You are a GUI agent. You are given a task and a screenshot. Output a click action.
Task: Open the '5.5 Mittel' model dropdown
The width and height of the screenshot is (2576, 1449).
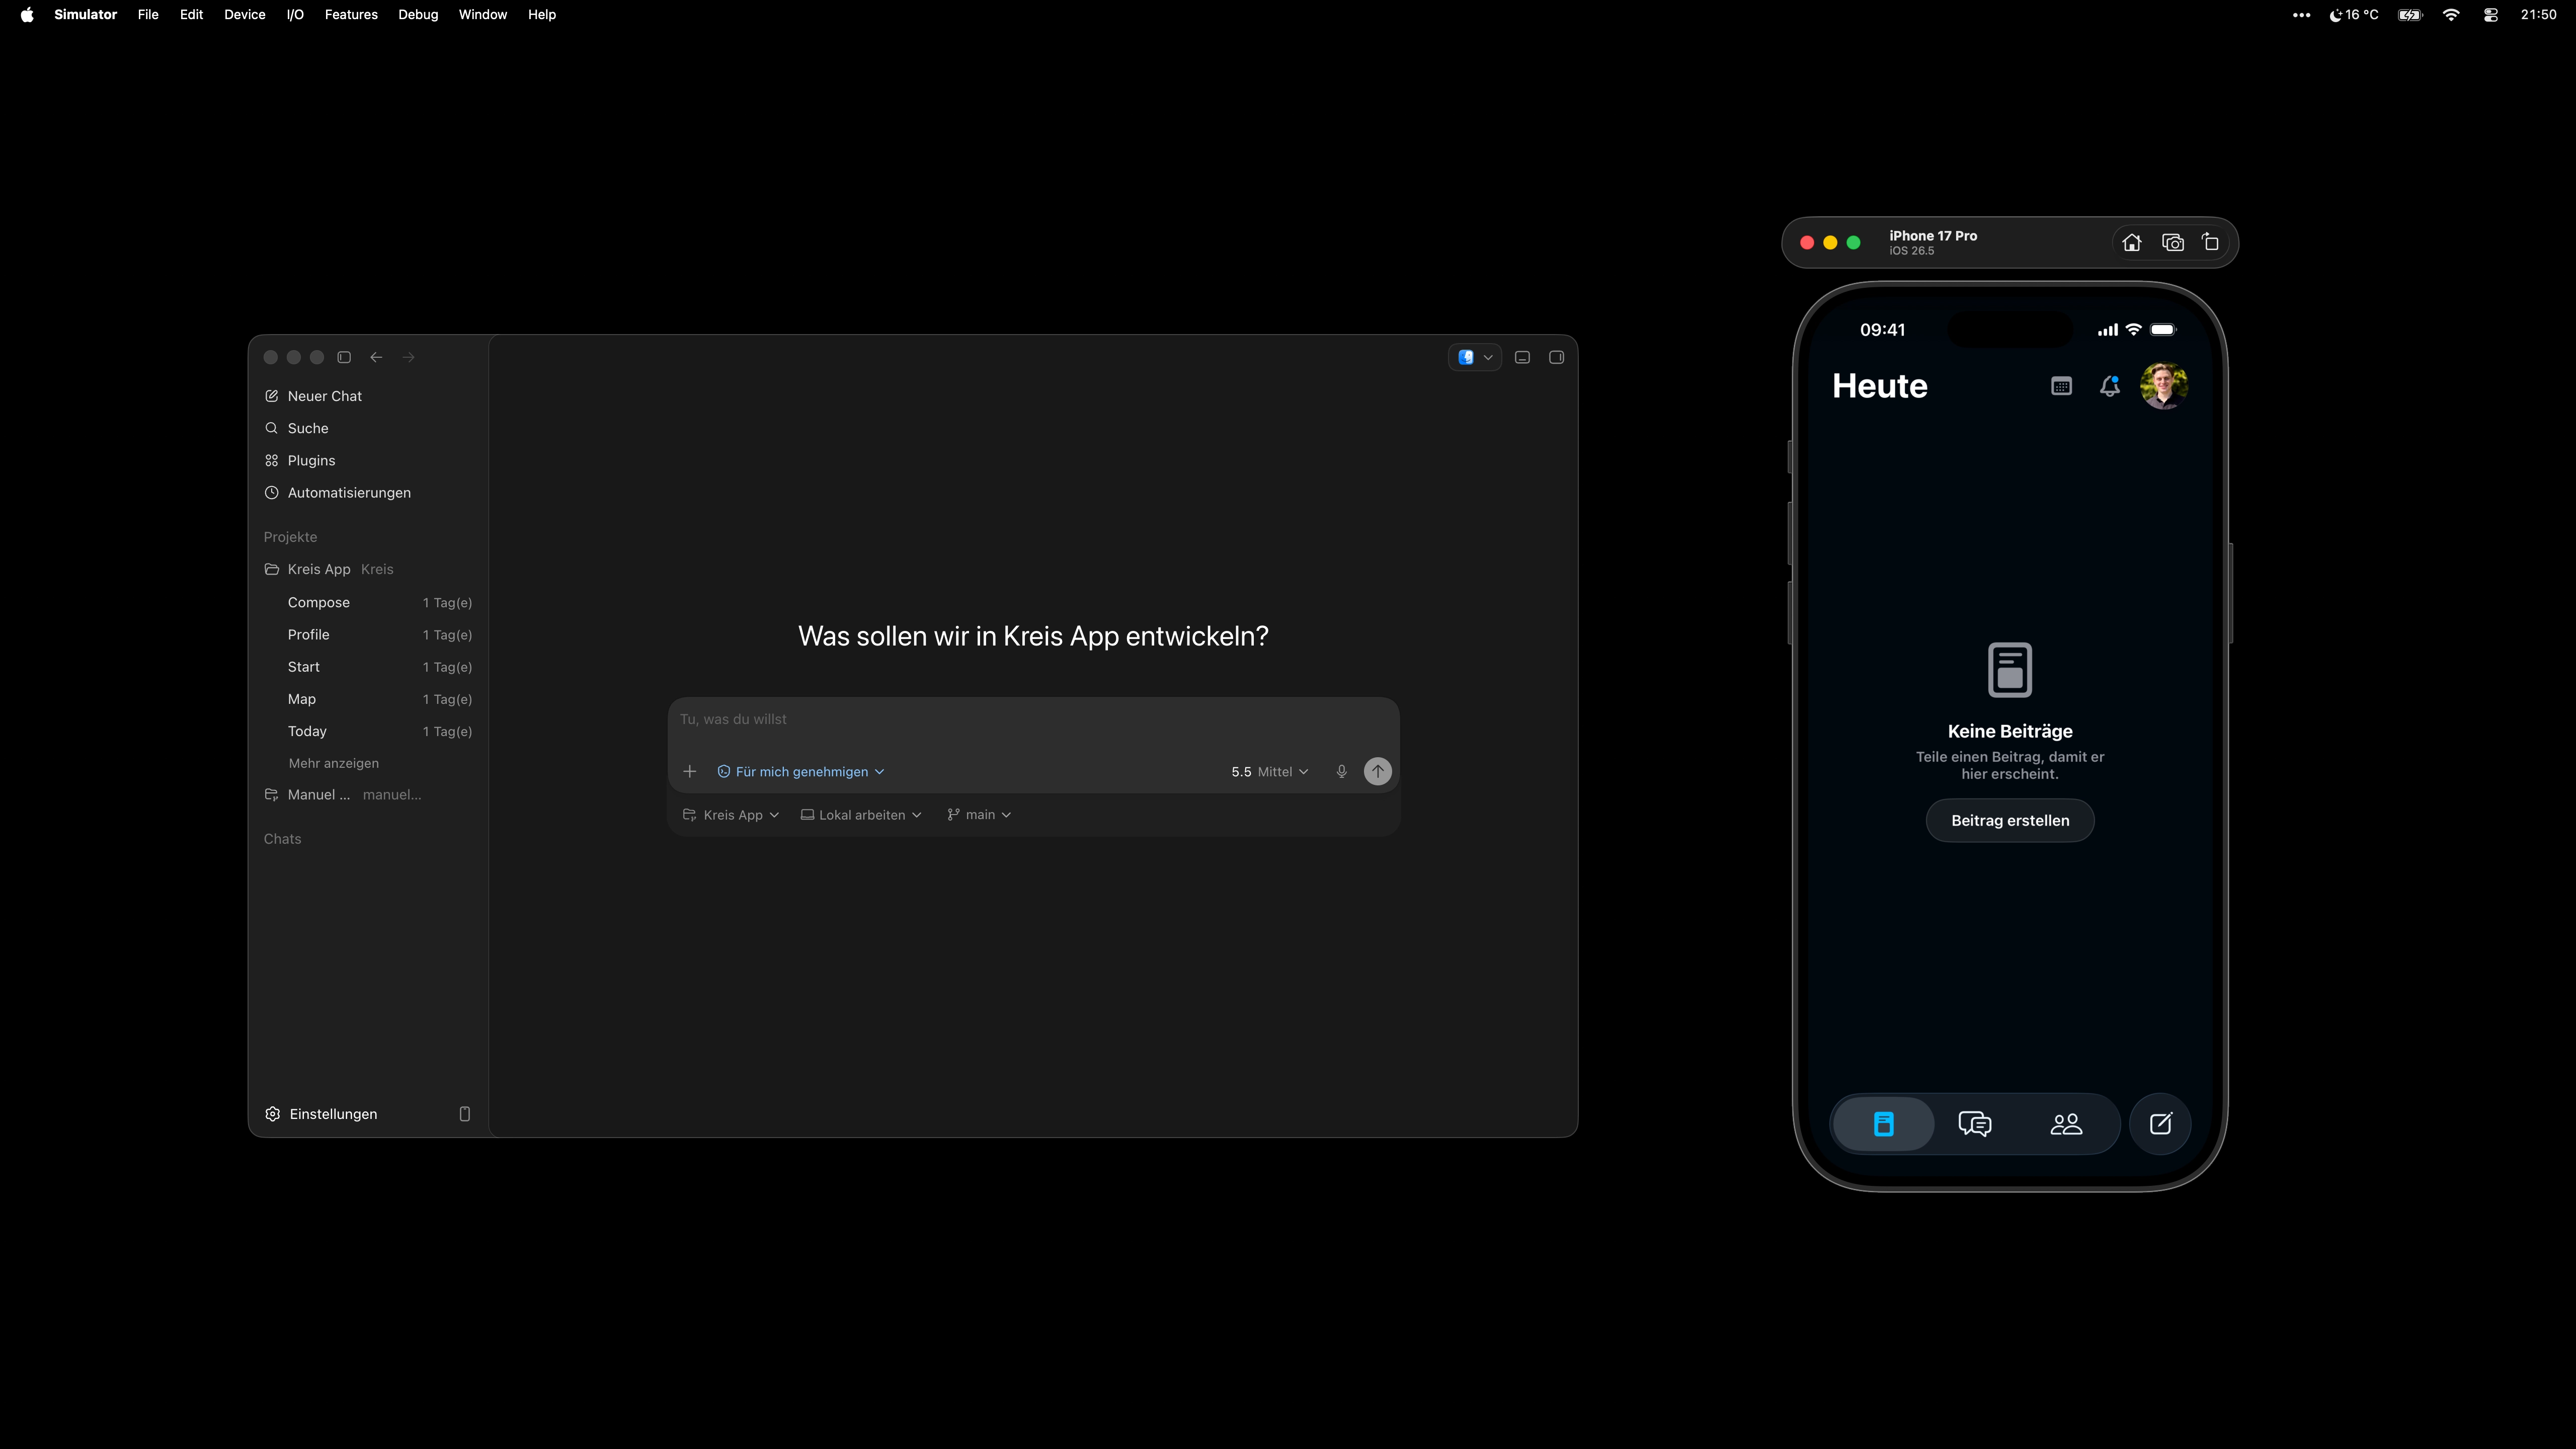click(1269, 771)
